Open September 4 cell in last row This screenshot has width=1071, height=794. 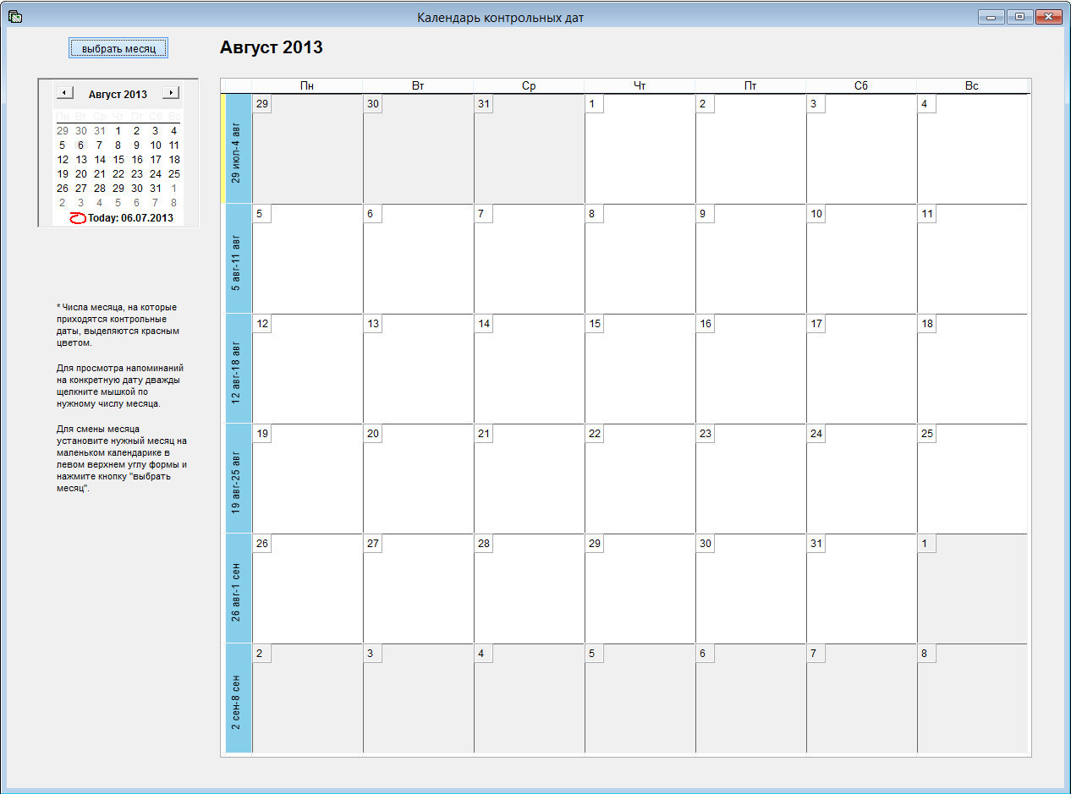click(x=529, y=698)
